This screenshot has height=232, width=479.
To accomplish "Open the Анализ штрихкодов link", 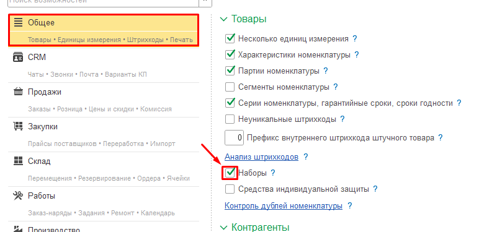I will coord(261,157).
